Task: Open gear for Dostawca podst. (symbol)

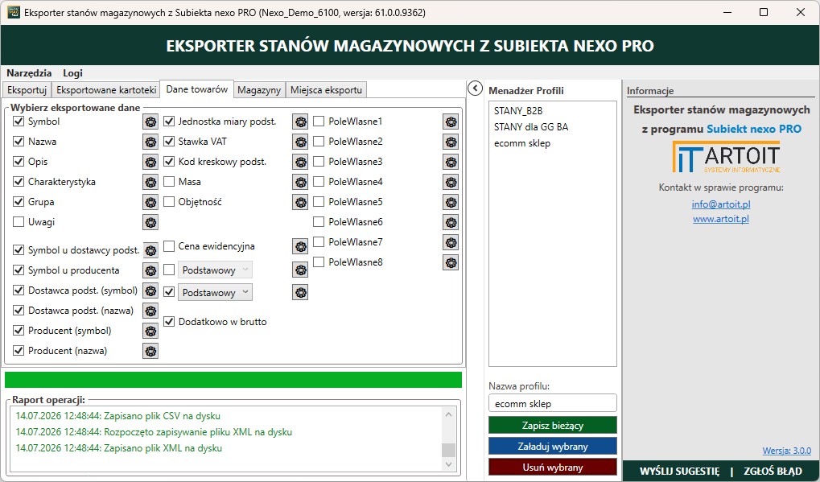Action: pyautogui.click(x=150, y=290)
